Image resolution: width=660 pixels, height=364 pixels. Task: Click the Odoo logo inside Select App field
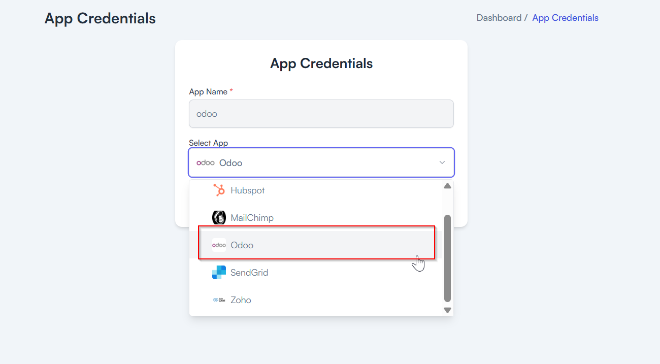click(x=206, y=163)
